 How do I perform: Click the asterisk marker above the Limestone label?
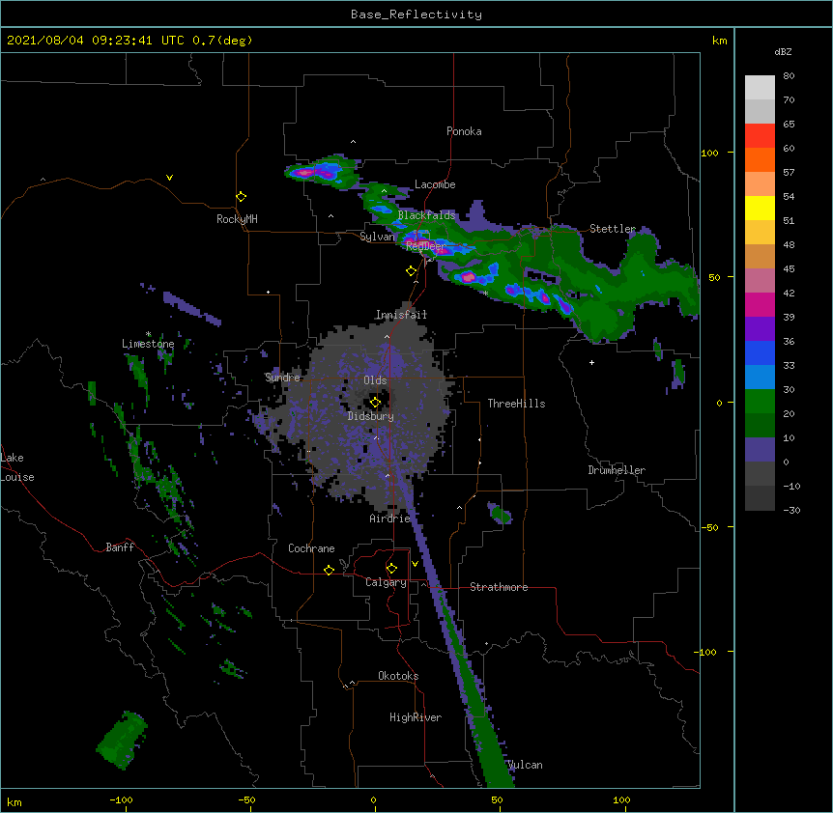point(148,334)
